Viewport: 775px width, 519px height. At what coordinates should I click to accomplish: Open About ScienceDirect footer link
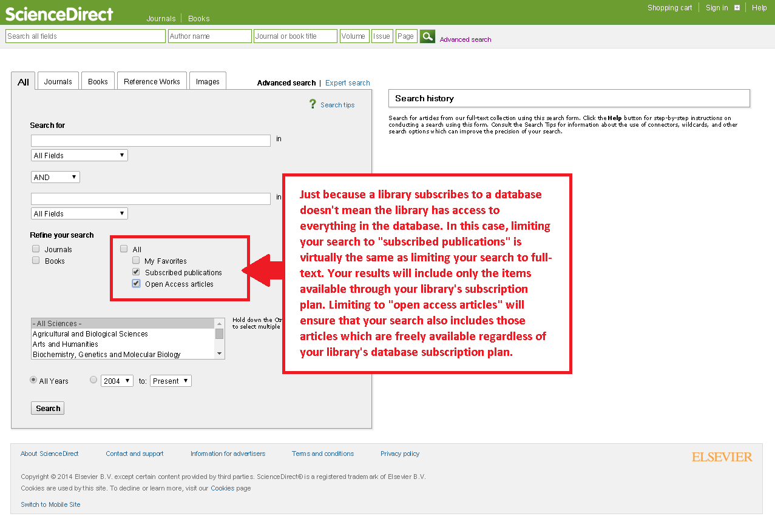(x=50, y=454)
